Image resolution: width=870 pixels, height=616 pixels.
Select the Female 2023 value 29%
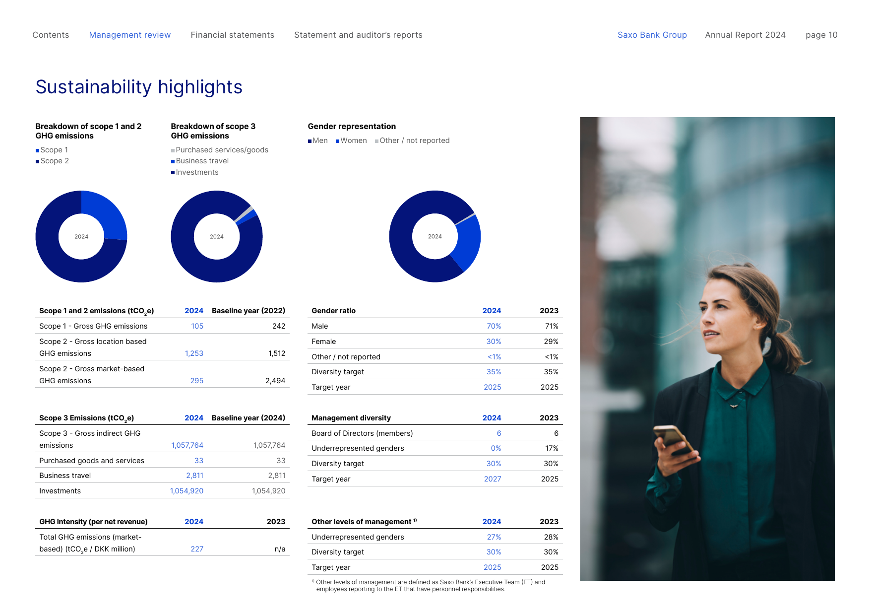[551, 342]
